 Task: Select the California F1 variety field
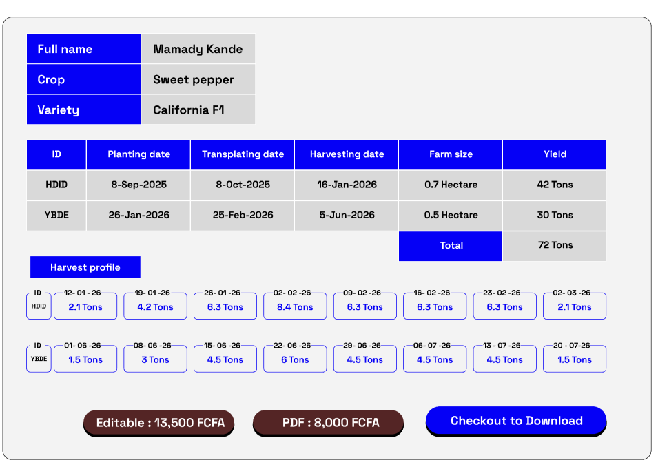click(x=198, y=110)
